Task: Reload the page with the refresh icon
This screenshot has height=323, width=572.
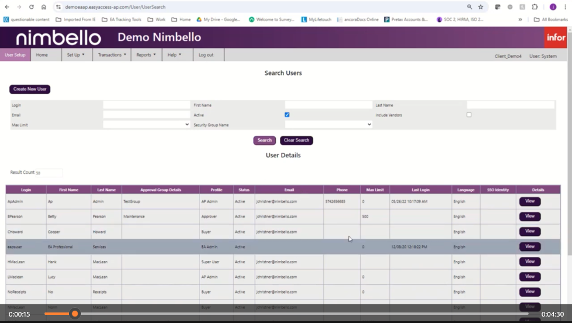Action: 32,7
